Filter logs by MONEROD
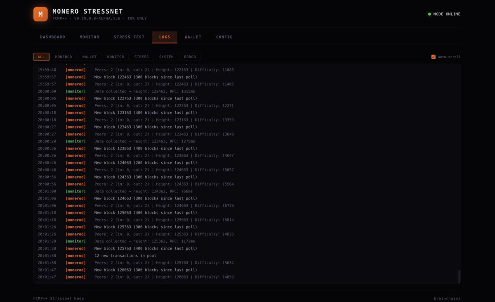495x302 pixels. click(x=64, y=57)
